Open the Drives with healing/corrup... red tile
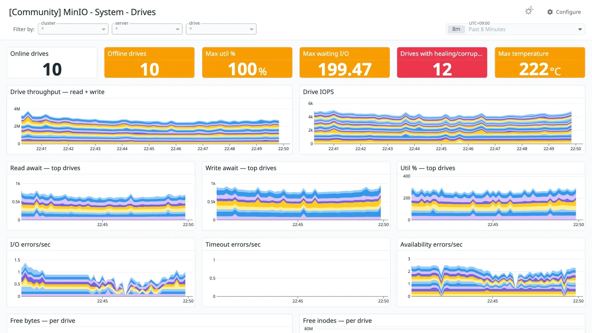 point(442,63)
